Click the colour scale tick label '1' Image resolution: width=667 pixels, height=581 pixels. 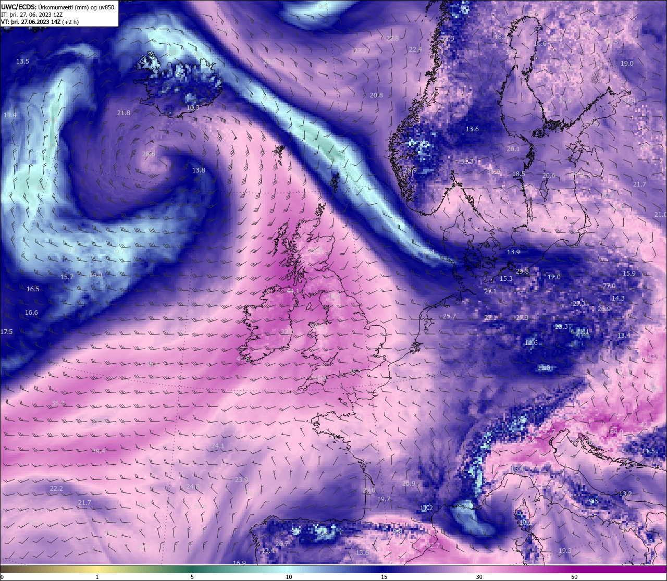(97, 577)
